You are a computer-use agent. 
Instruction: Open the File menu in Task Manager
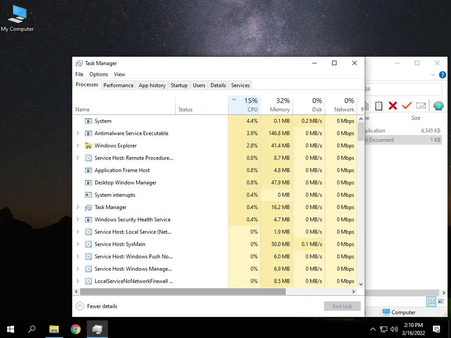pyautogui.click(x=79, y=74)
